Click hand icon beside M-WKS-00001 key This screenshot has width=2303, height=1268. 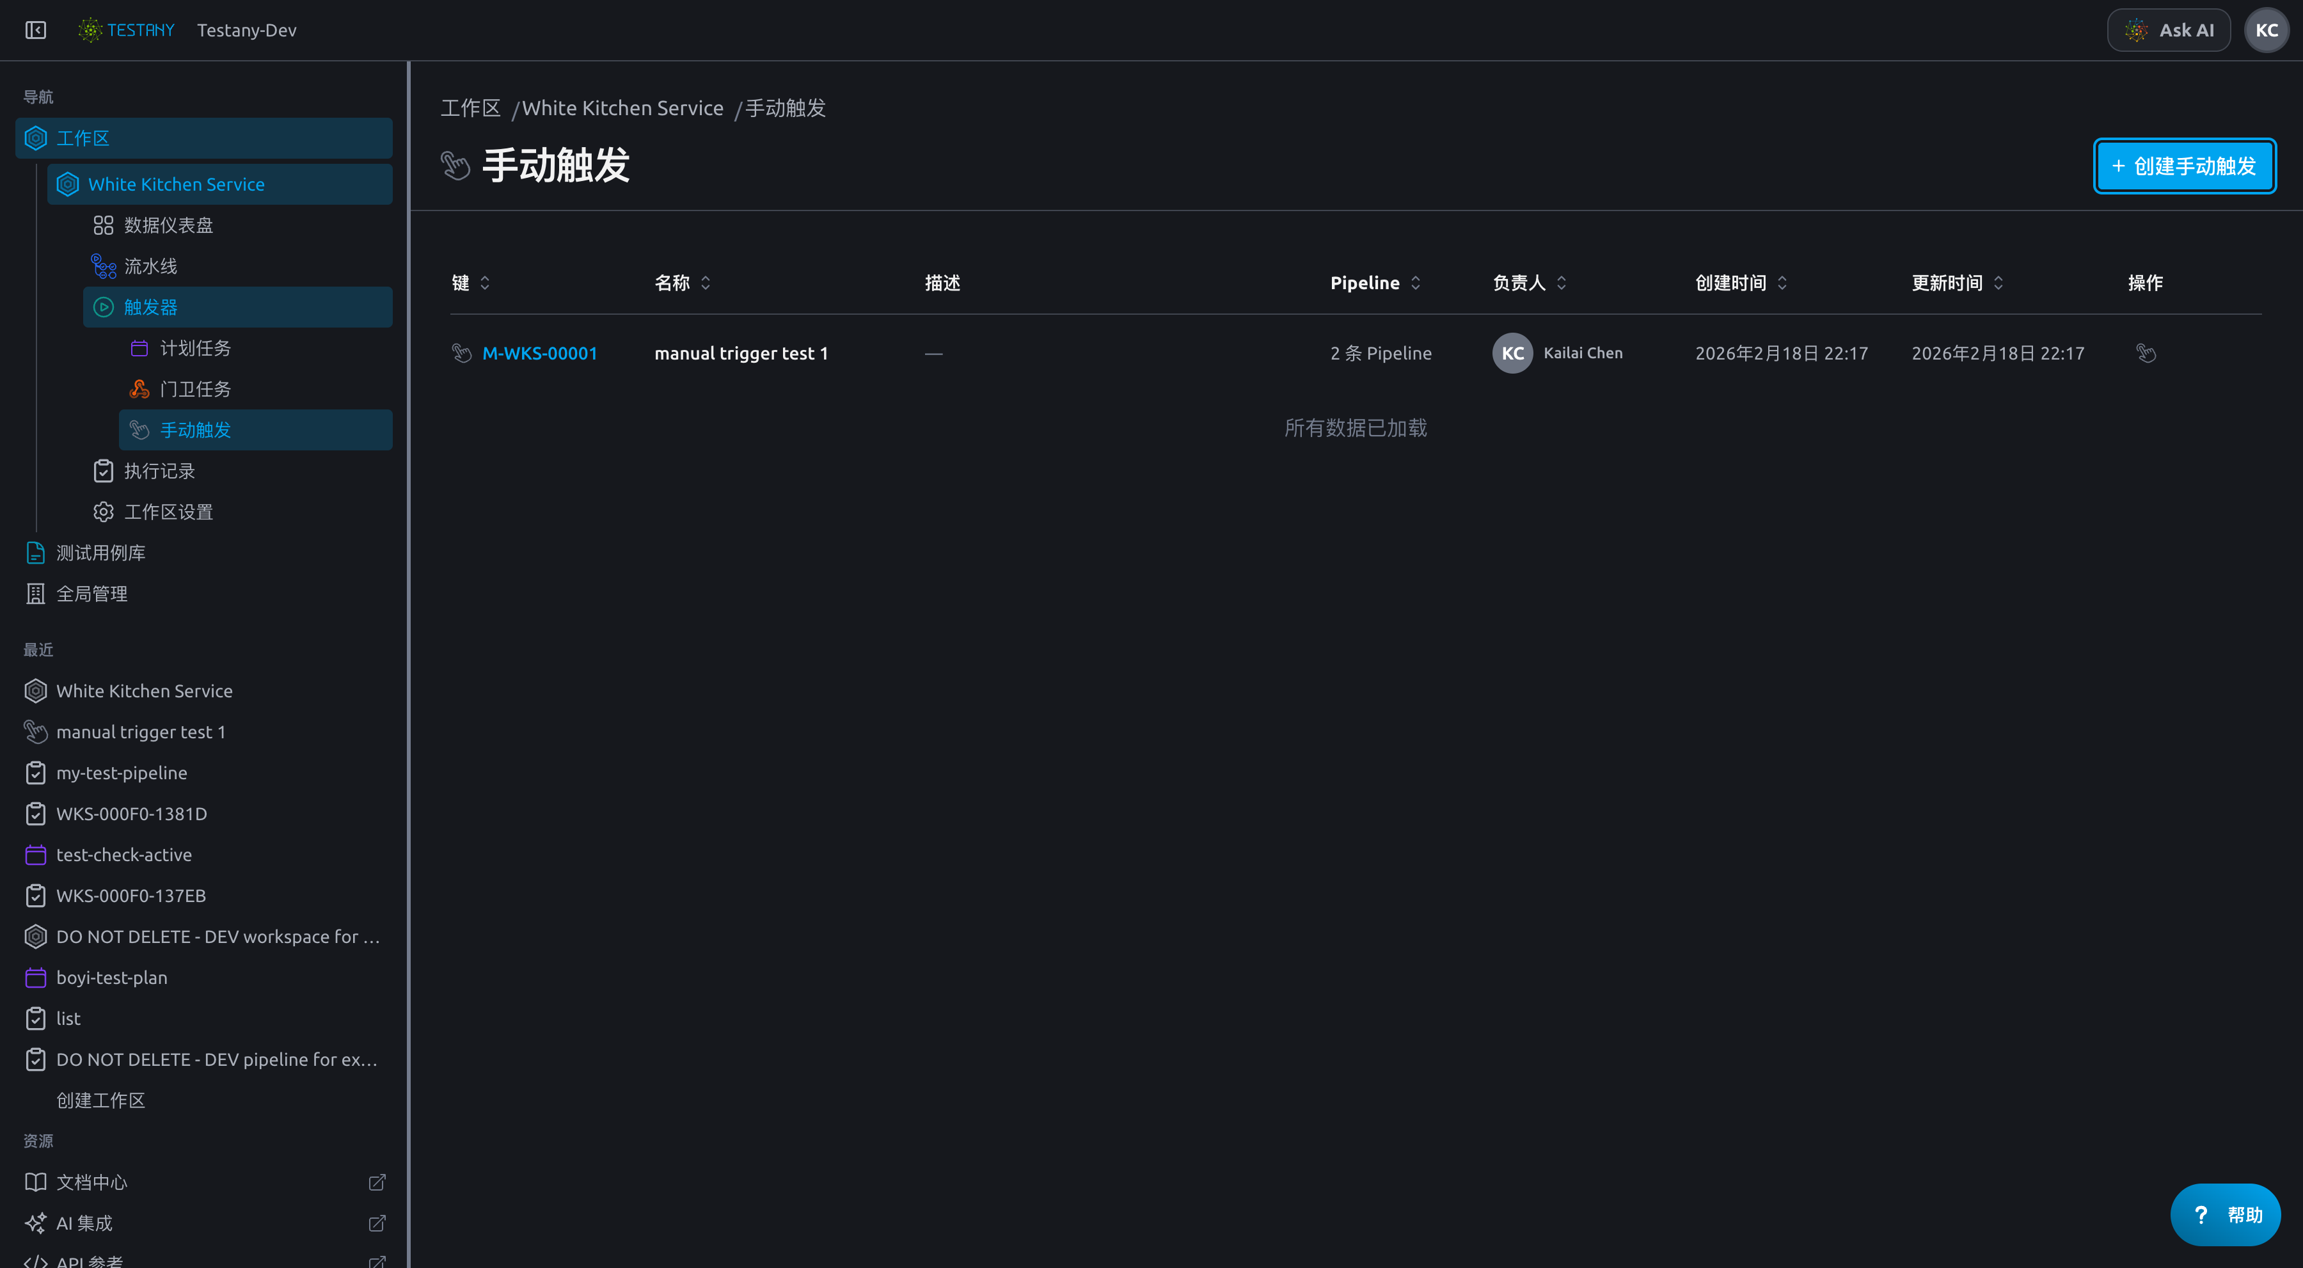click(x=463, y=353)
